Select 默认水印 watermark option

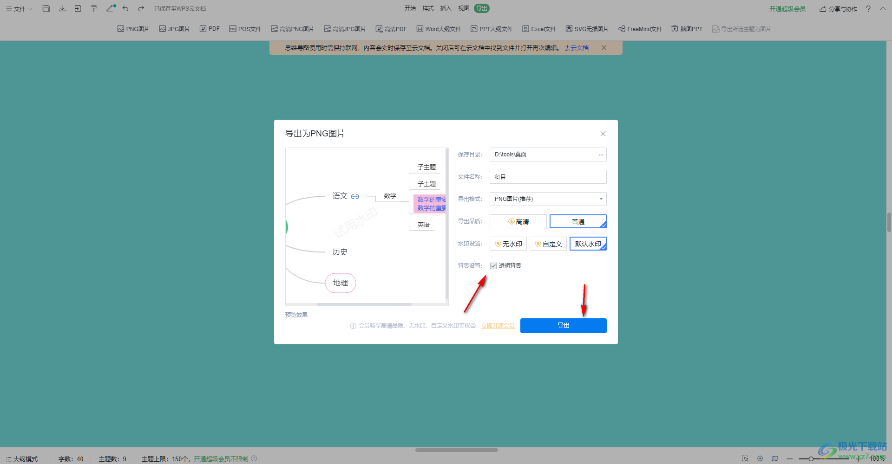pyautogui.click(x=588, y=244)
